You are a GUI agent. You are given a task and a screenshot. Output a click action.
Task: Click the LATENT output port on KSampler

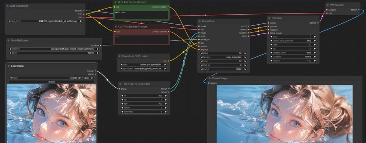tap(318, 23)
